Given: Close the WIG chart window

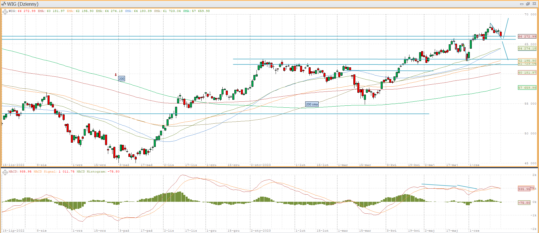Looking at the screenshot, I should click(534, 4).
